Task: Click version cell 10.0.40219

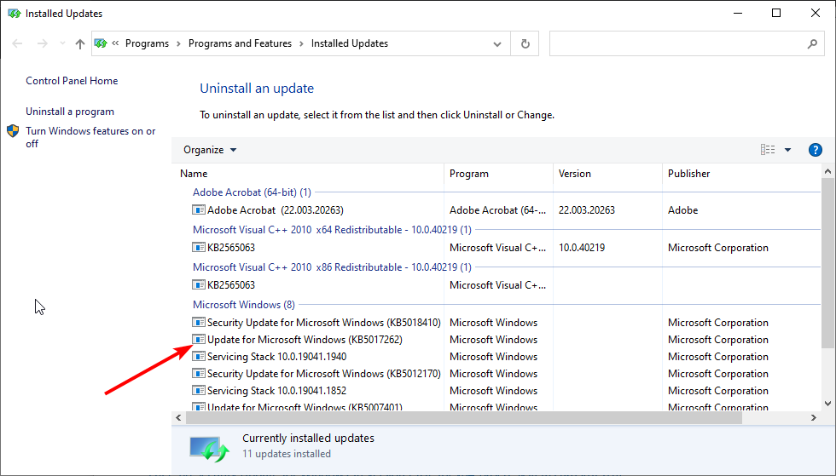Action: pyautogui.click(x=582, y=248)
